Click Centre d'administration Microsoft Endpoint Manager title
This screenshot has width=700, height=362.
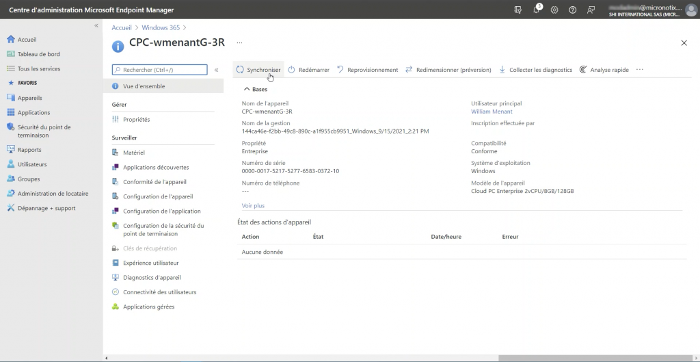tap(92, 10)
